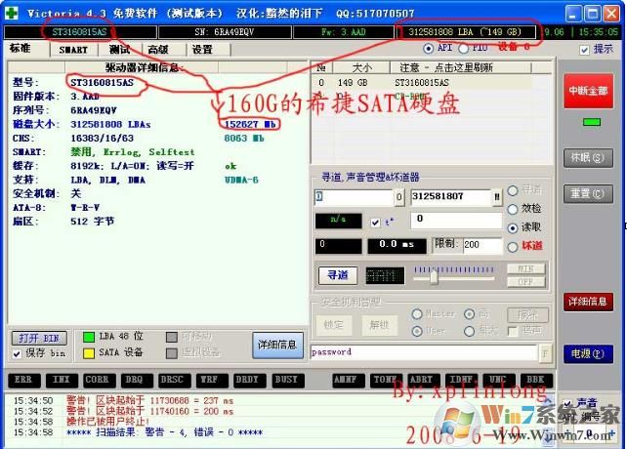
Task: Click the password input field
Action: (423, 352)
